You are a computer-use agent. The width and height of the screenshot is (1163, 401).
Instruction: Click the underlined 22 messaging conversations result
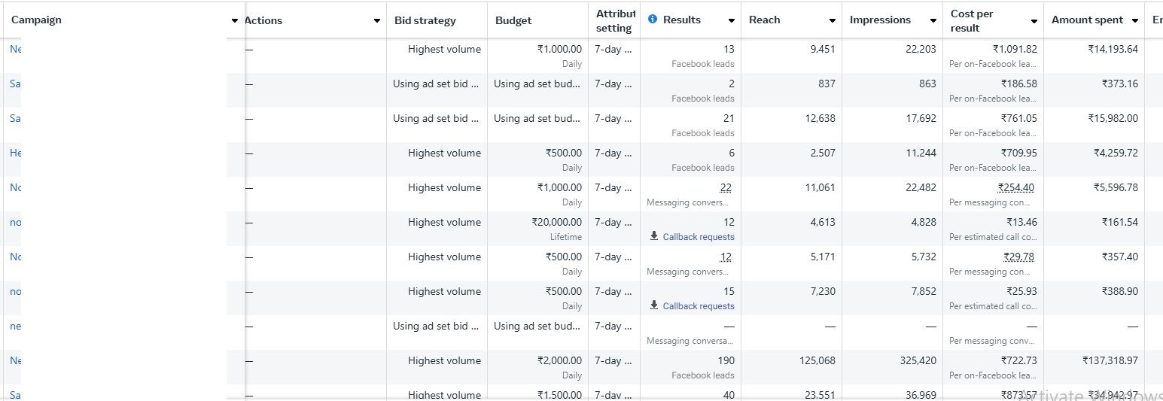tap(725, 188)
